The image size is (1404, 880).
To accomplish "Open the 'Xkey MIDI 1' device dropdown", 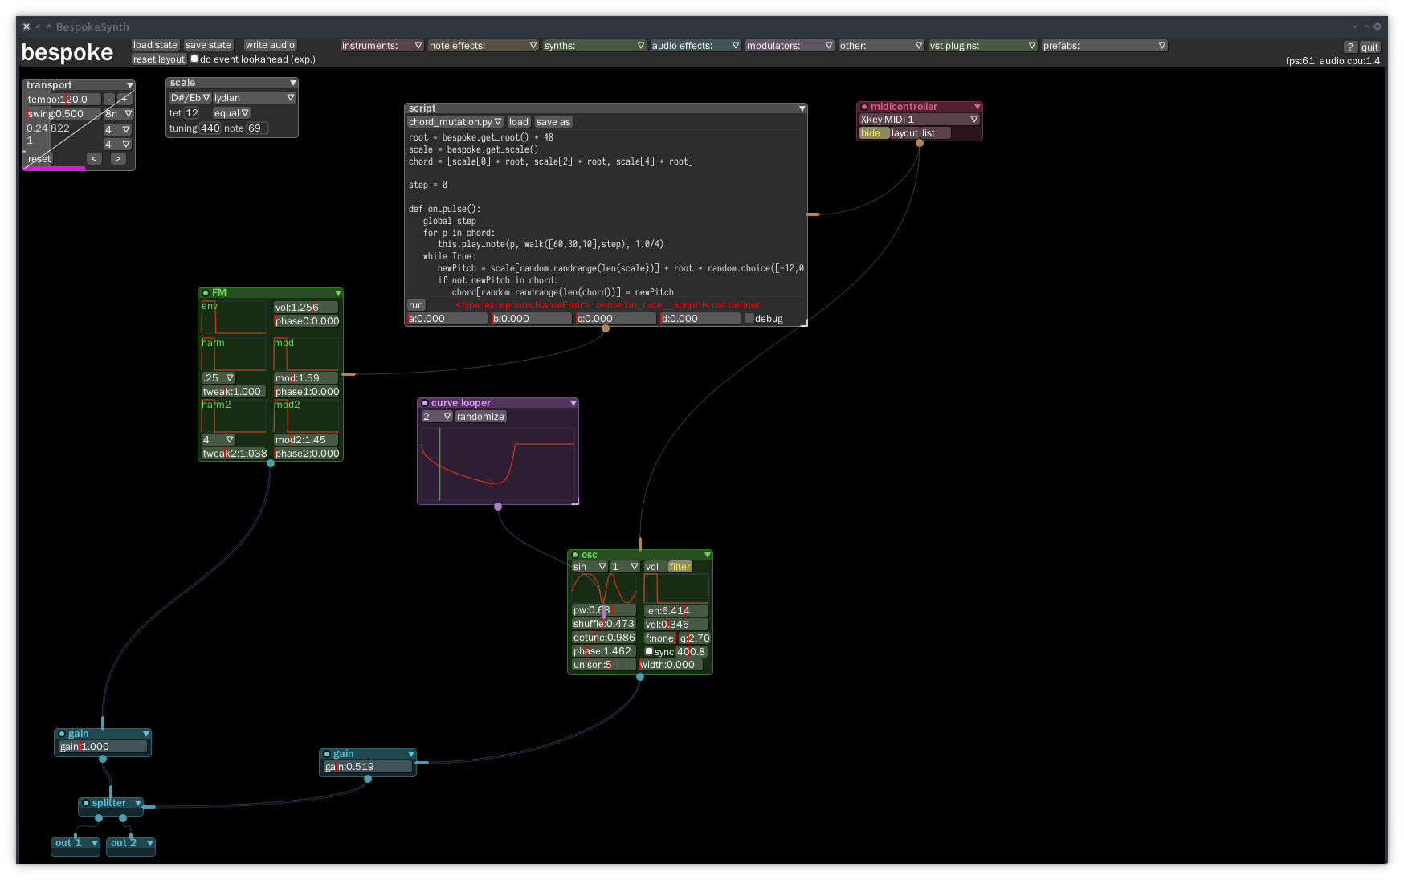I will (917, 119).
